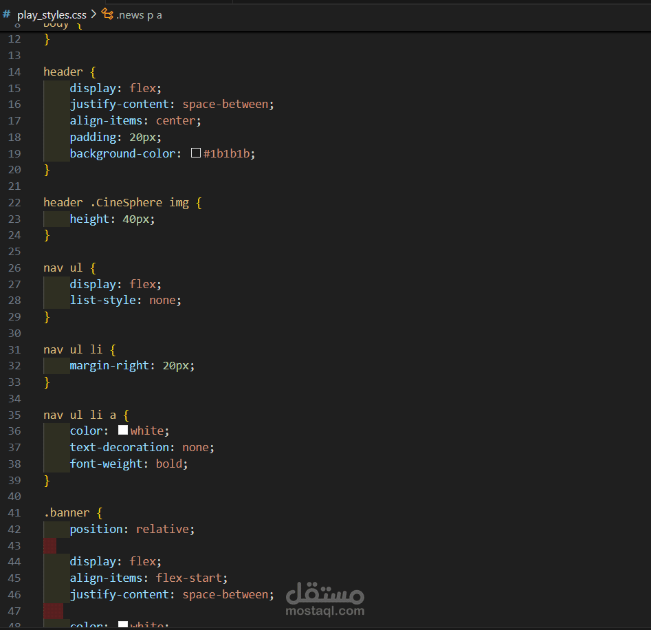The width and height of the screenshot is (651, 630).
Task: Click the play_styles.css breadcrumb file name
Action: coord(52,15)
